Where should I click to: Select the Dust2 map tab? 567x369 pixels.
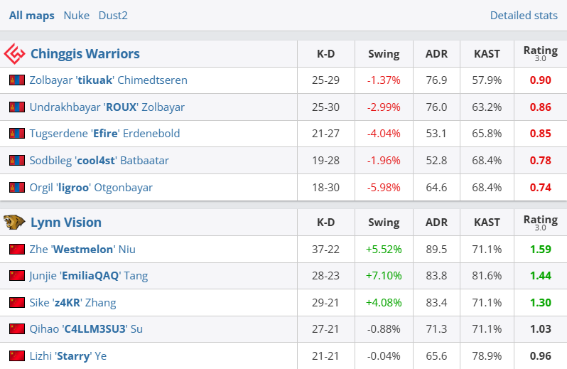(x=113, y=15)
